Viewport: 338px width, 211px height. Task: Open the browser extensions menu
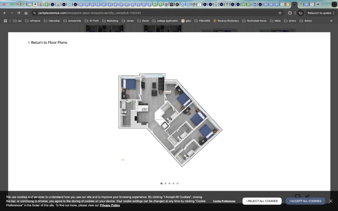pos(290,13)
